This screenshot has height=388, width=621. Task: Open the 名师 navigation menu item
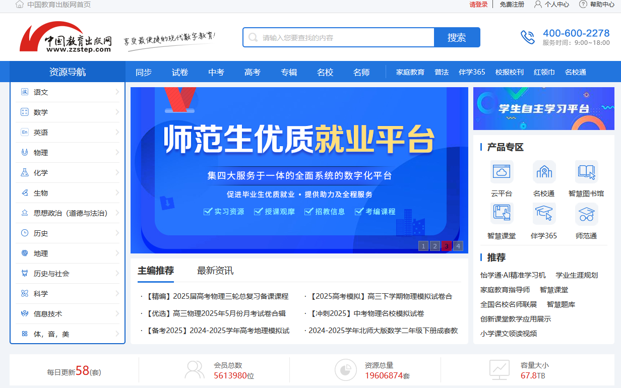[x=361, y=72]
